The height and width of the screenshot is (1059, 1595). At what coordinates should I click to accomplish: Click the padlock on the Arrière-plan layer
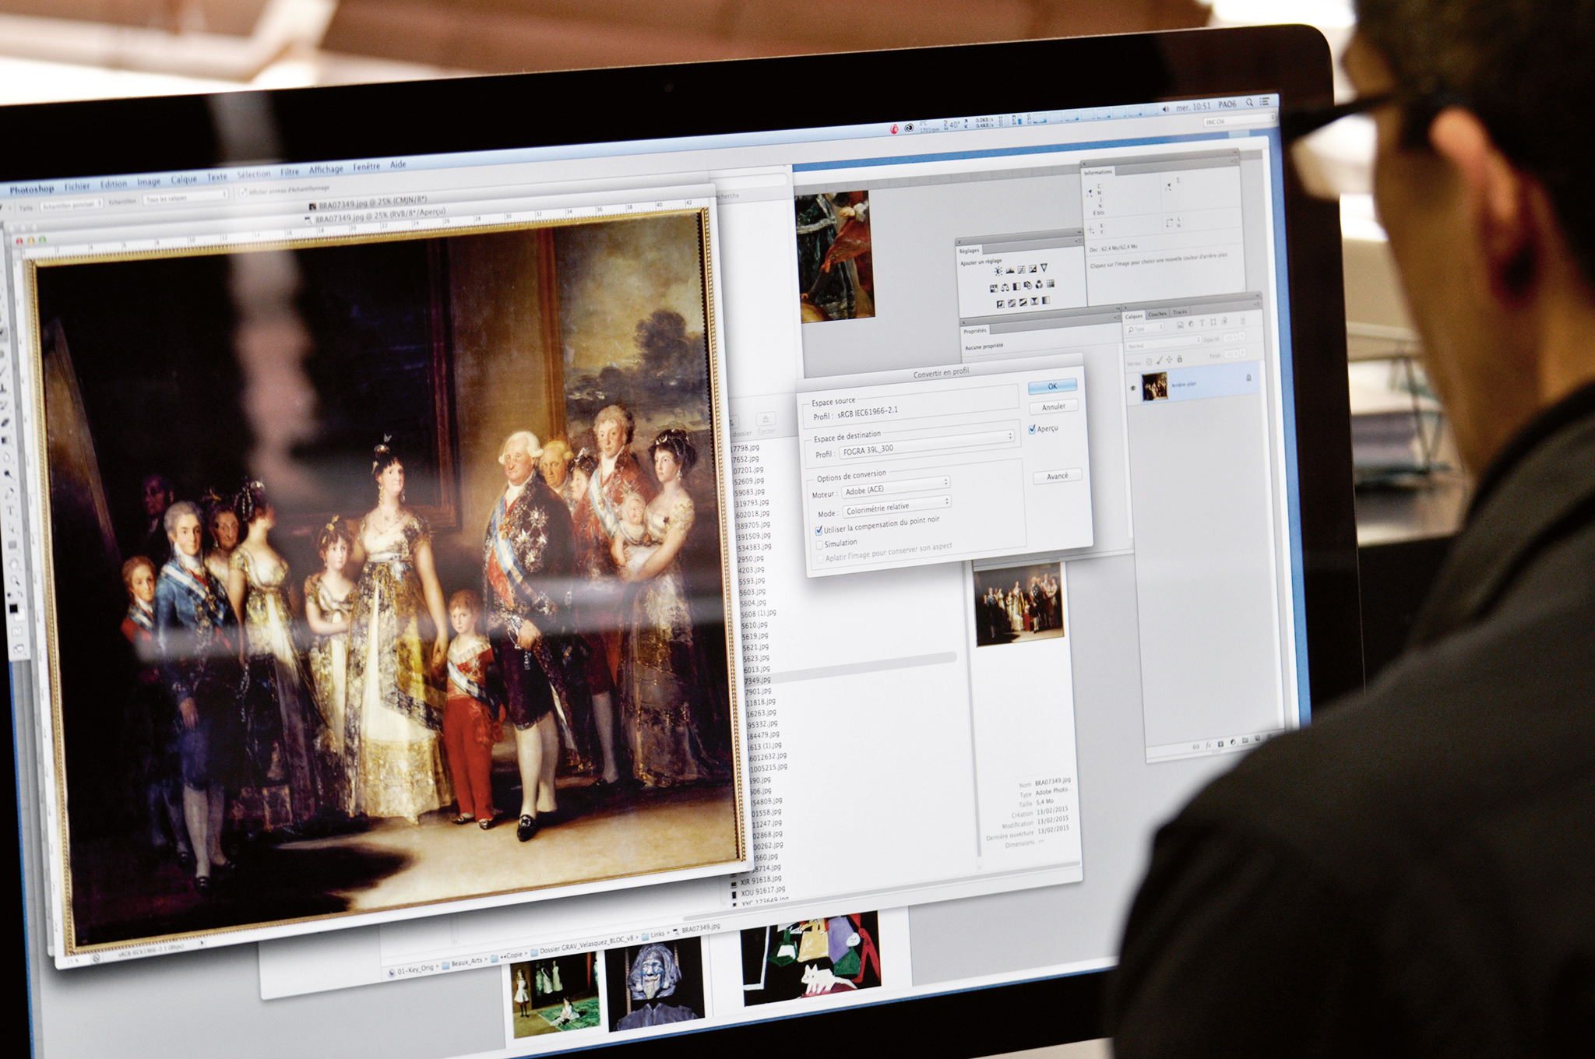pos(1249,377)
